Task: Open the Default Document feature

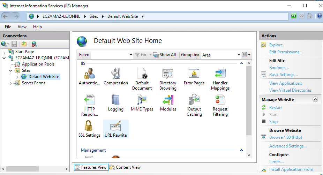Action: pyautogui.click(x=142, y=79)
